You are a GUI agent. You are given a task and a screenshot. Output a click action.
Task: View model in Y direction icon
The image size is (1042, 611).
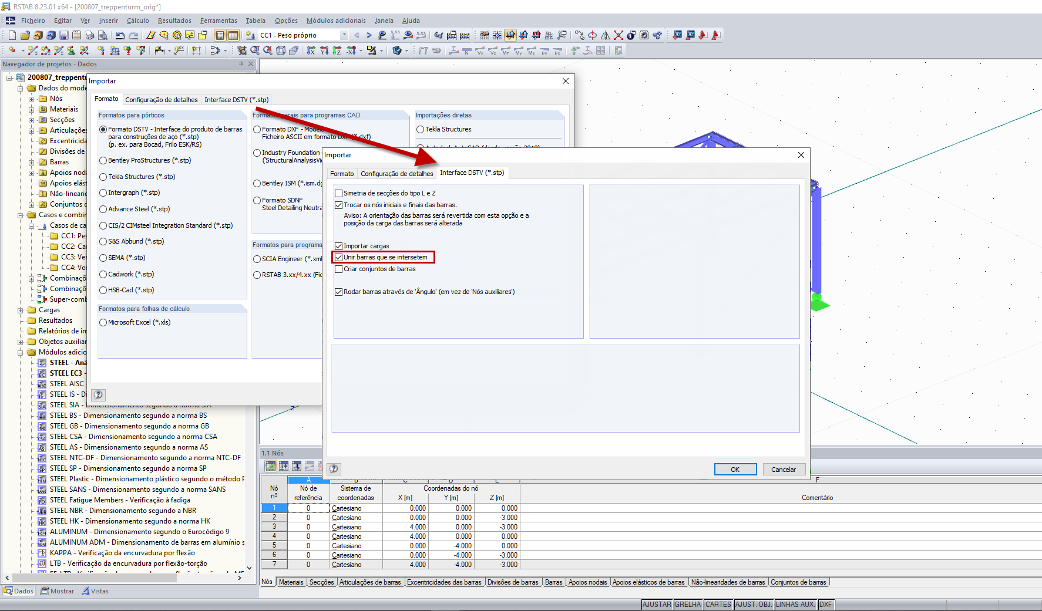click(324, 51)
